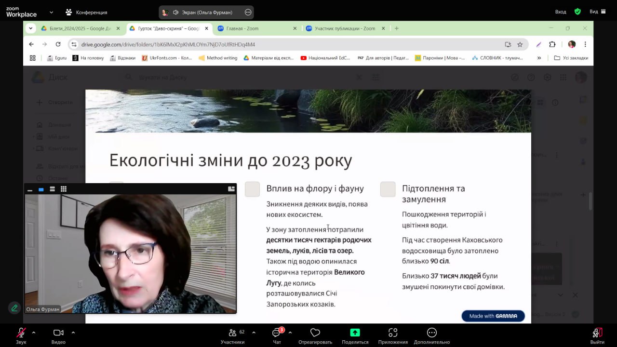Click the green security shield icon
The height and width of the screenshot is (347, 617).
click(x=577, y=12)
